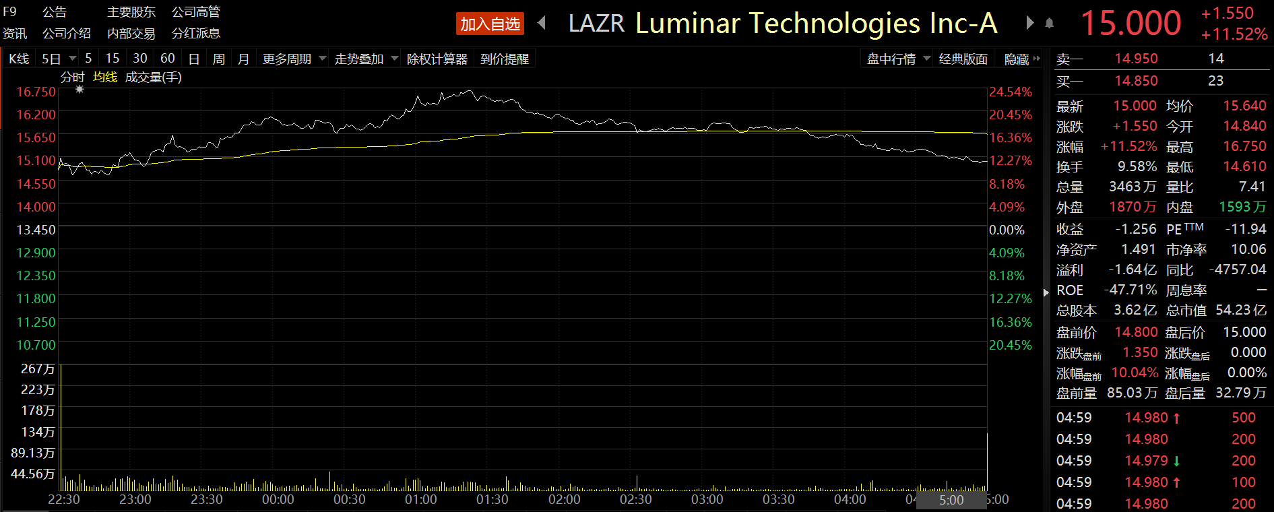Click the 换手 turnover value 9.58%

point(1137,166)
